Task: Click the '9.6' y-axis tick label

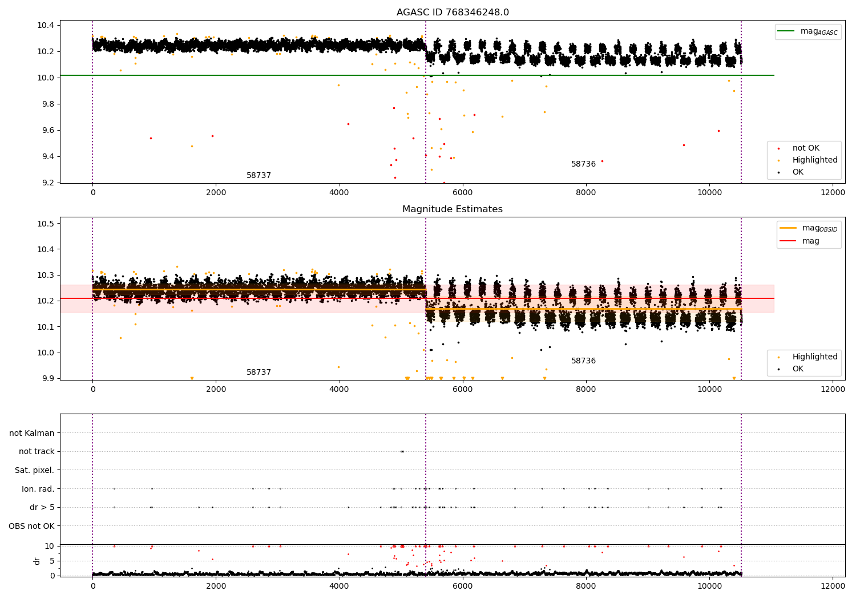Action: (x=48, y=130)
